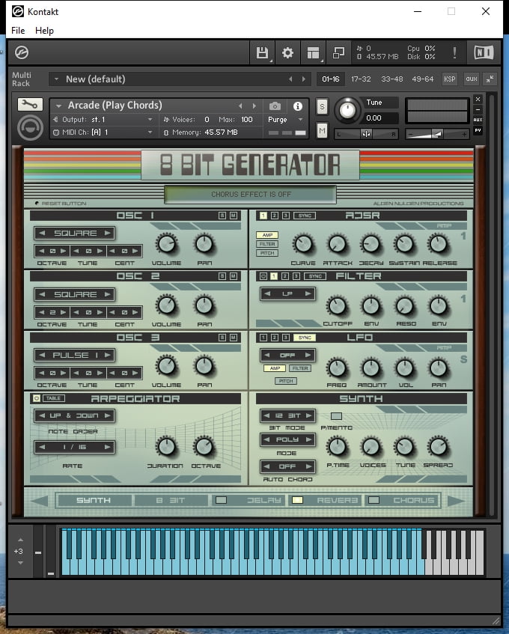Lower keyboard octave with the down arrow
Viewport: 509px width, 634px height.
point(20,563)
